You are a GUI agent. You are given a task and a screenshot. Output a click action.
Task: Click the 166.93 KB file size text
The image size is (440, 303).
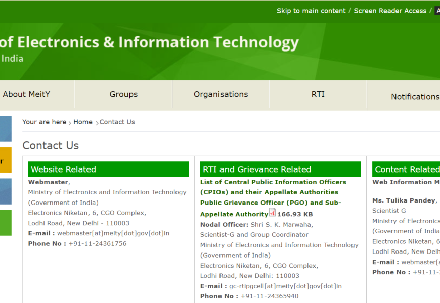pos(295,214)
